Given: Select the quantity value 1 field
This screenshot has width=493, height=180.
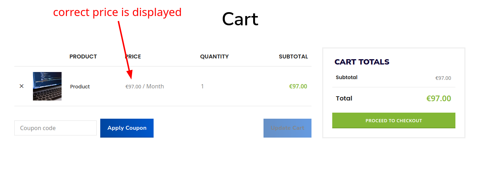Looking at the screenshot, I should [202, 86].
